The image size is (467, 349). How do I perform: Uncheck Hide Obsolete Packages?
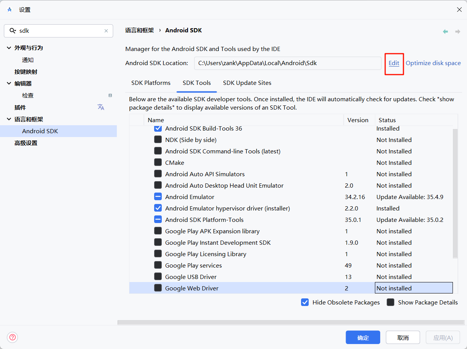[x=305, y=302]
